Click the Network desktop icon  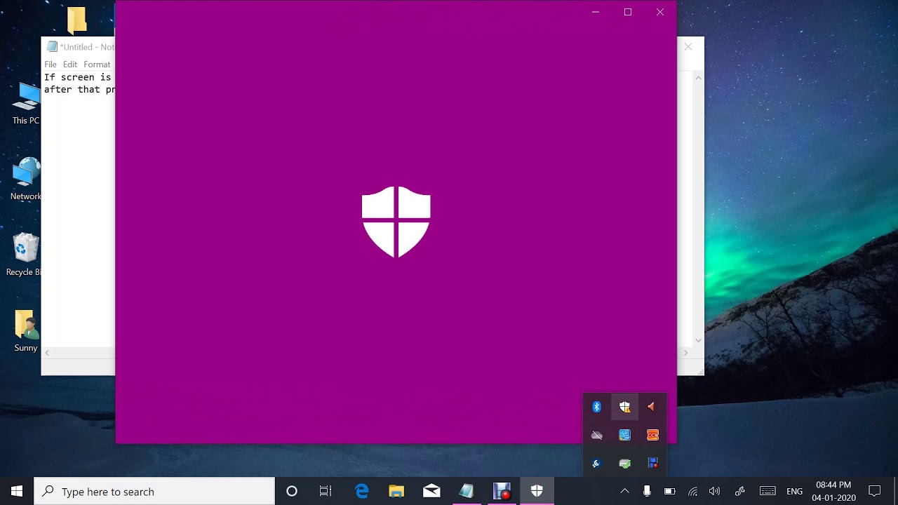coord(26,180)
